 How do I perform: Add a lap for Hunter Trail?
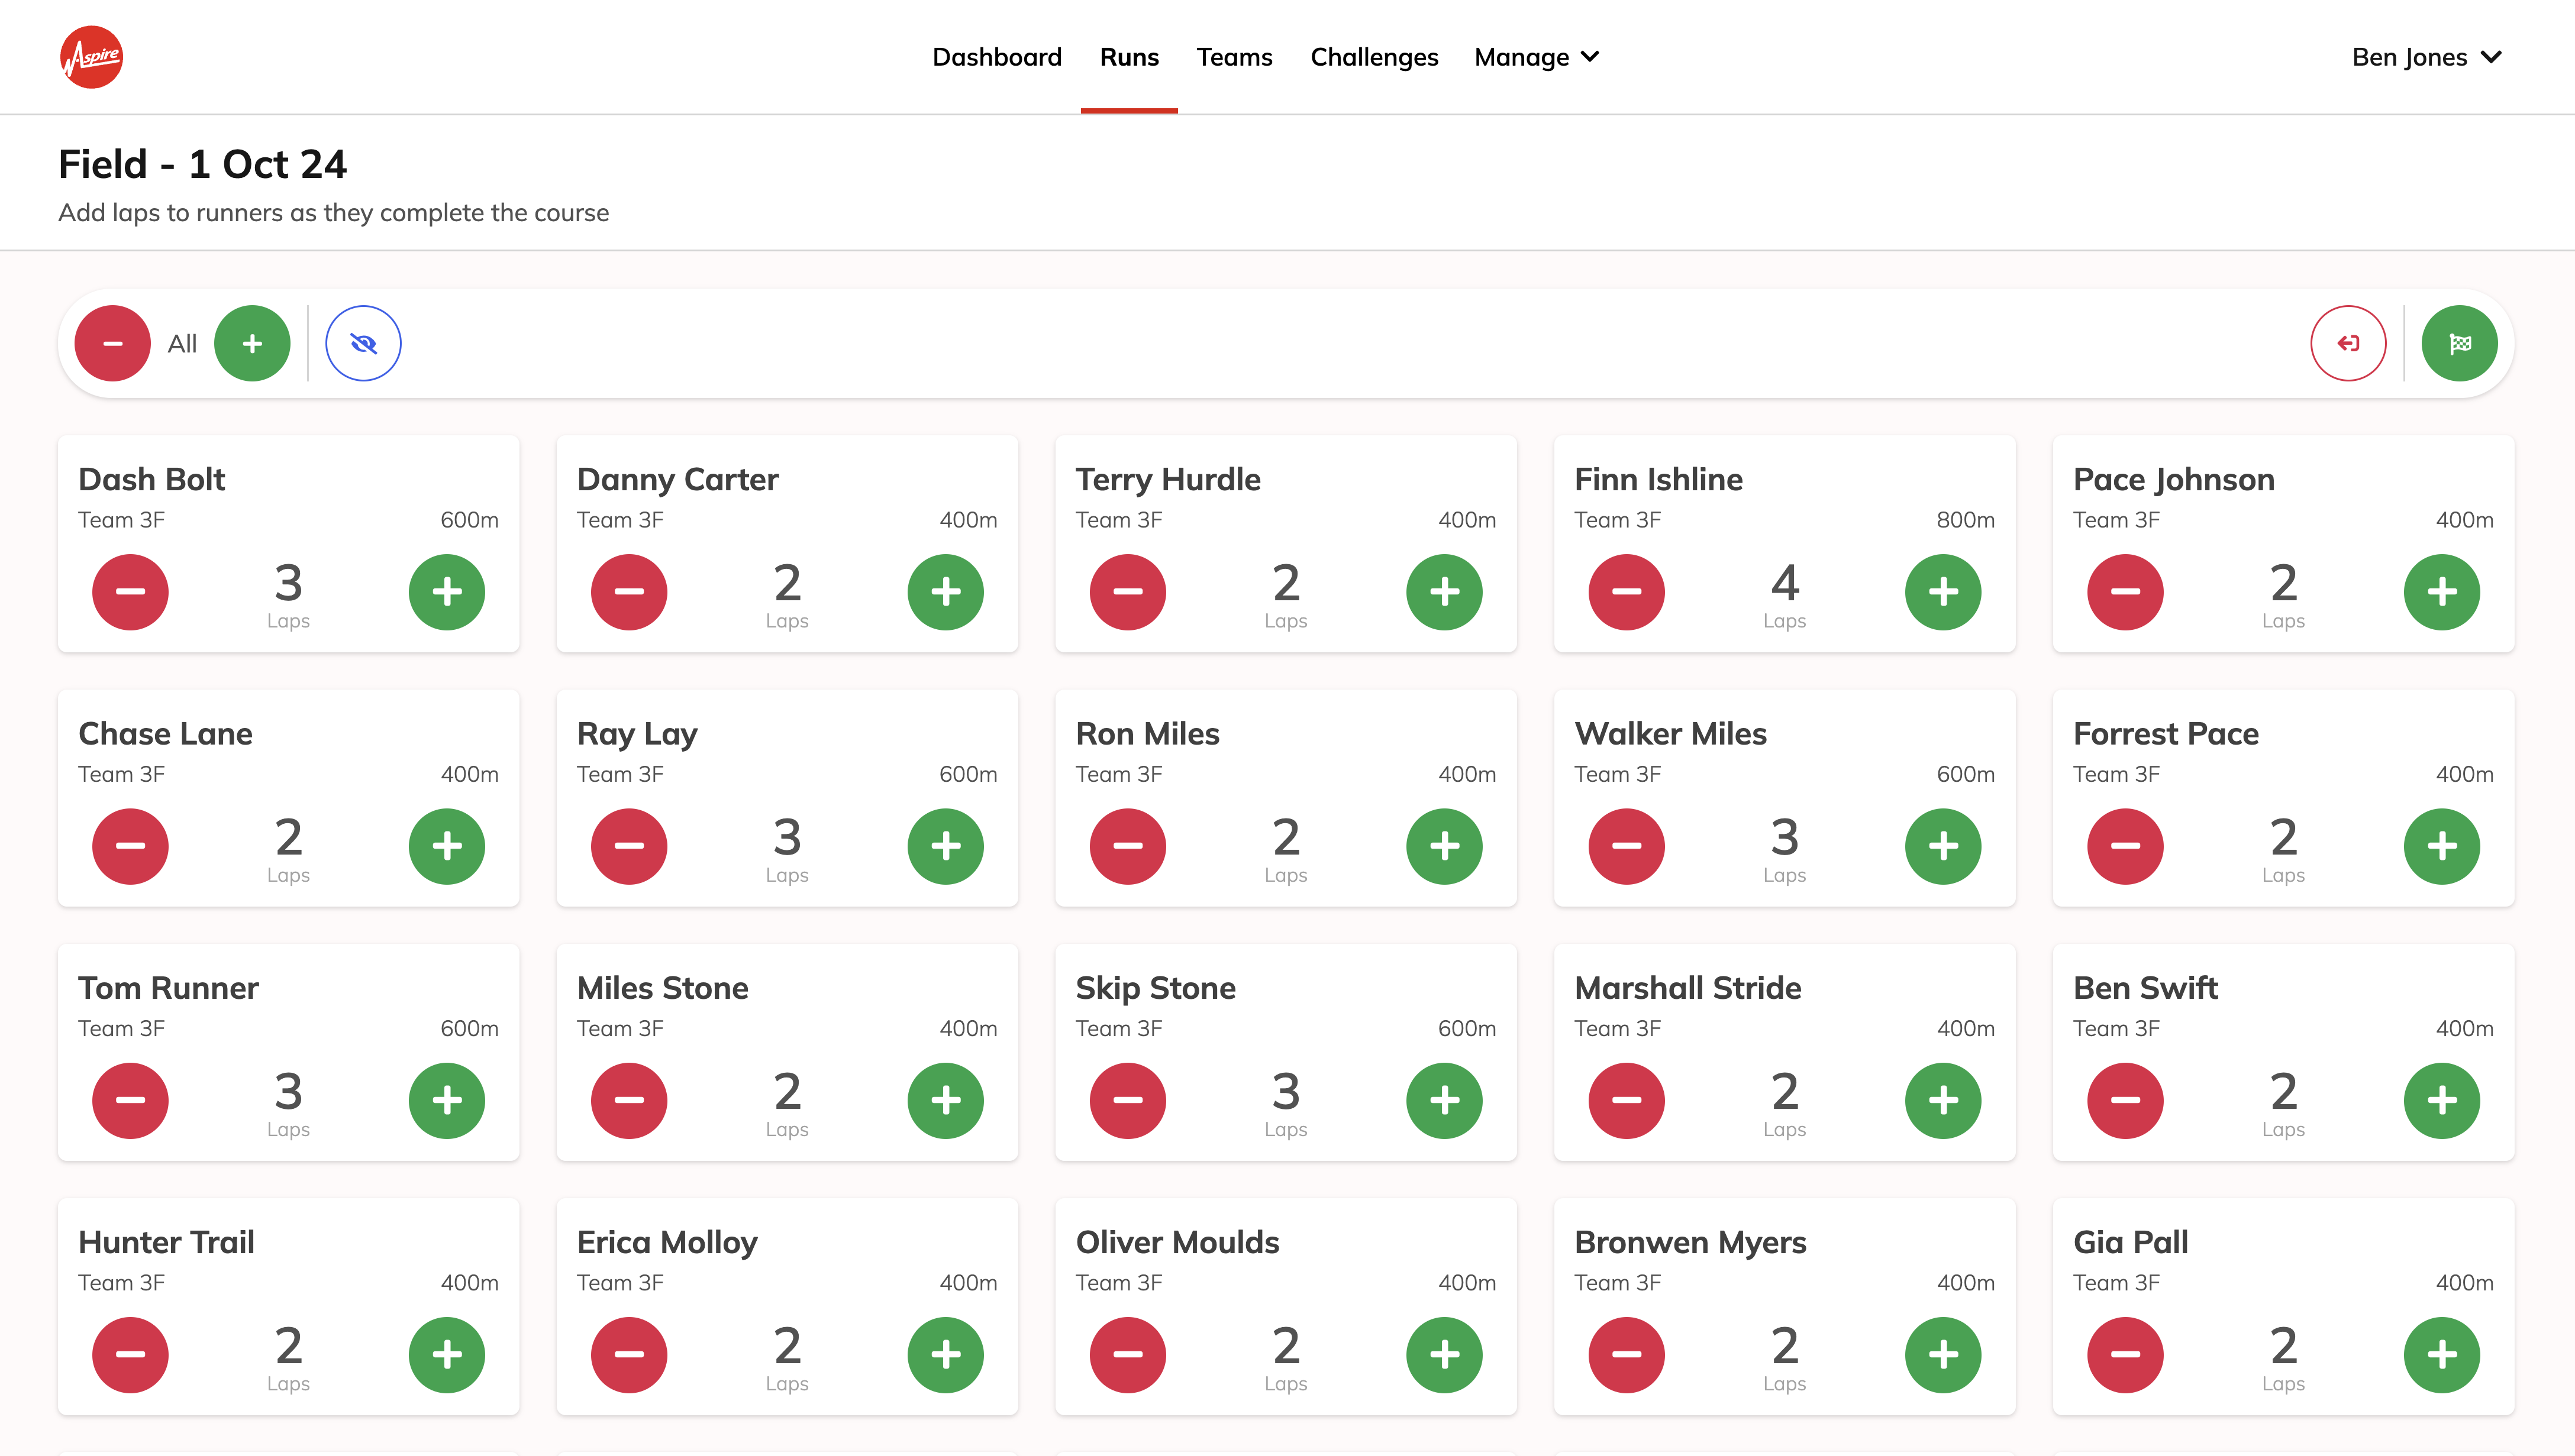(x=447, y=1355)
